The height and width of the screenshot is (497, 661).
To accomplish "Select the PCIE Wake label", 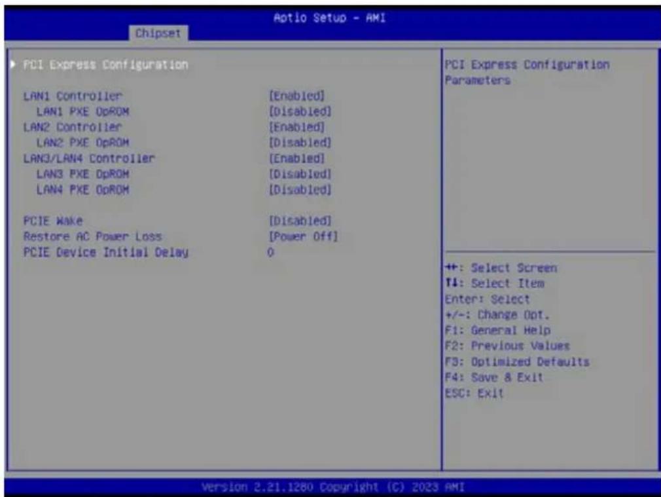I will tap(53, 221).
